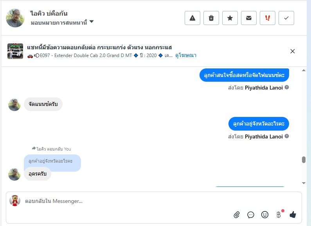Open the 'ดูโฆษณา' ad link
The width and height of the screenshot is (311, 226).
(x=186, y=56)
